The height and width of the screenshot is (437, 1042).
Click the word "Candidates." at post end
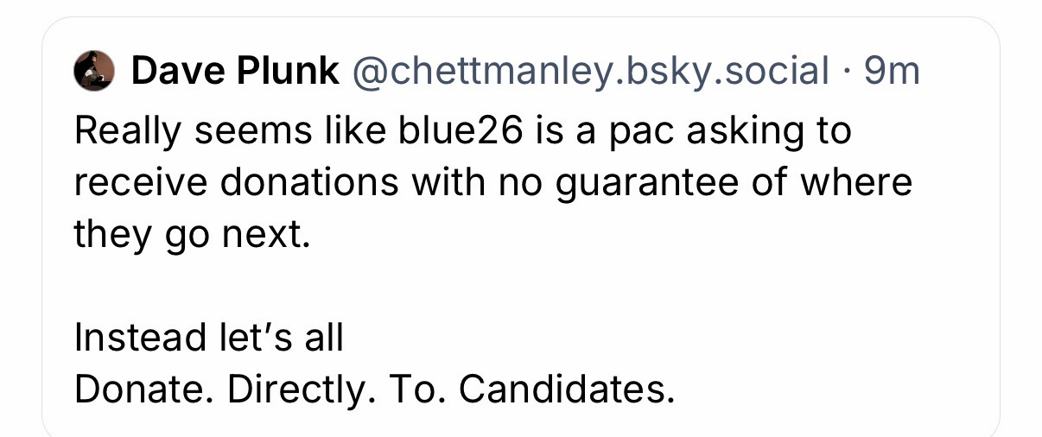(565, 389)
